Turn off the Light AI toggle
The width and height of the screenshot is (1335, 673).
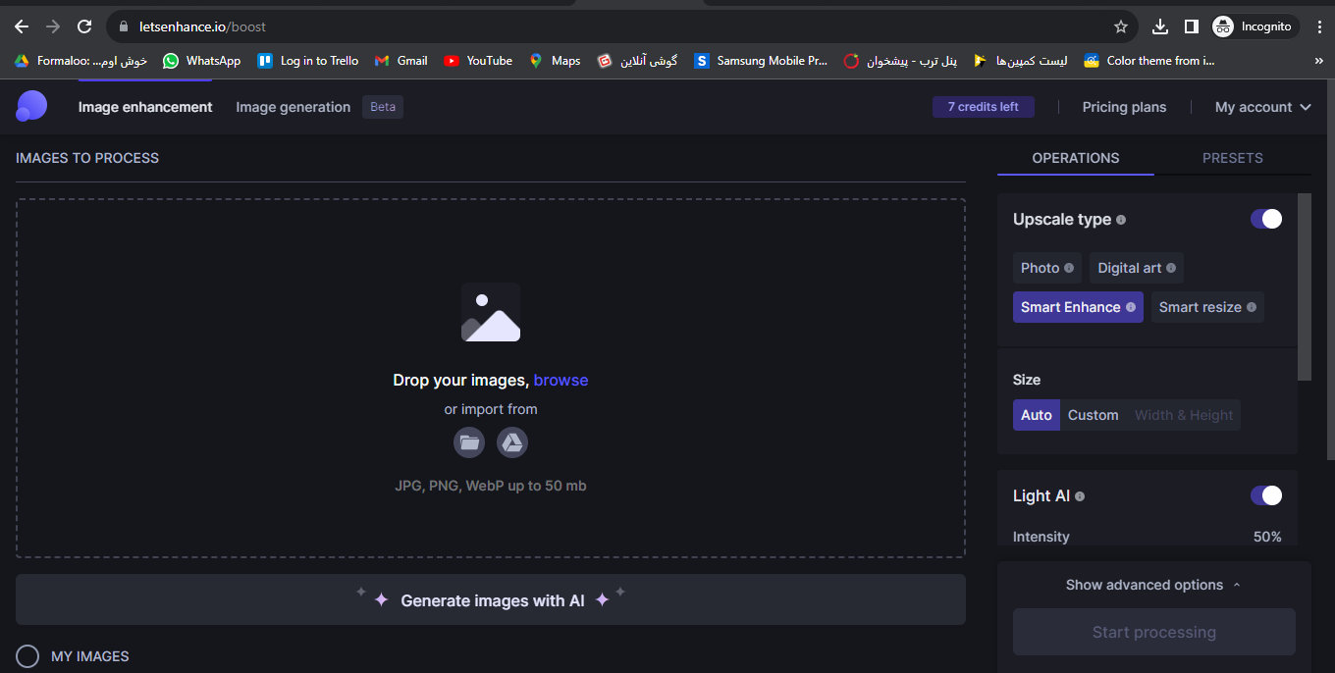(1265, 495)
